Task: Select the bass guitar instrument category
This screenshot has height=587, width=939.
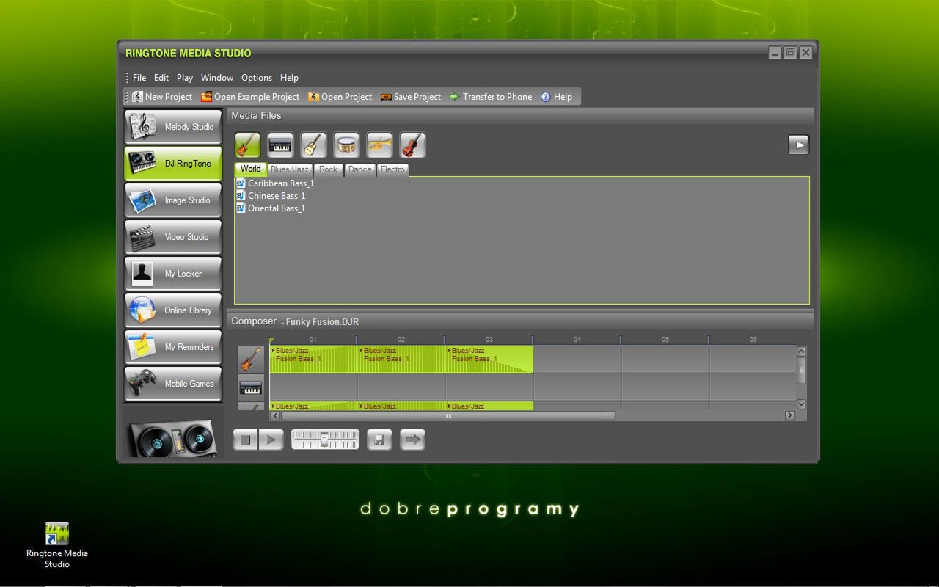Action: [248, 145]
